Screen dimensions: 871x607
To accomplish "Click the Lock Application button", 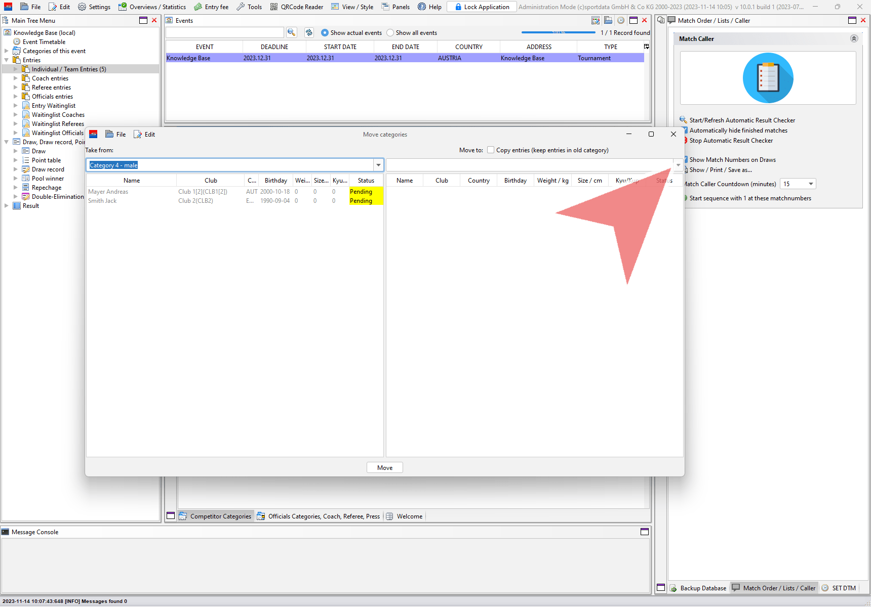I will [482, 7].
